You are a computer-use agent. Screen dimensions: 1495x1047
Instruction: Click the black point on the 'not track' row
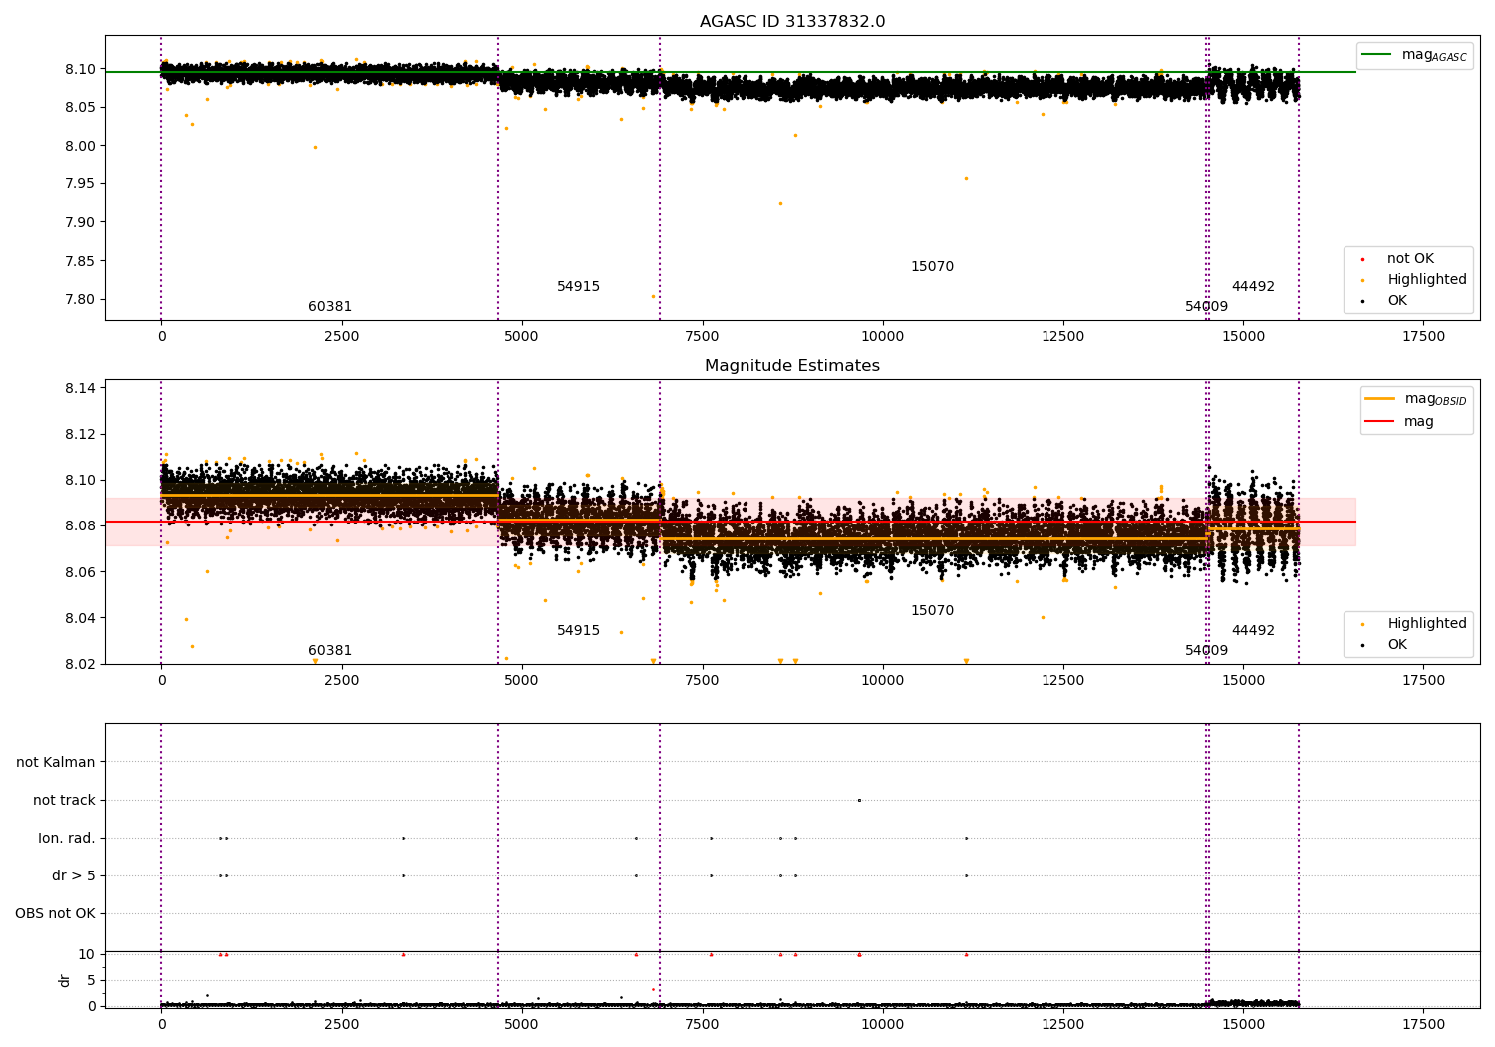pos(859,800)
